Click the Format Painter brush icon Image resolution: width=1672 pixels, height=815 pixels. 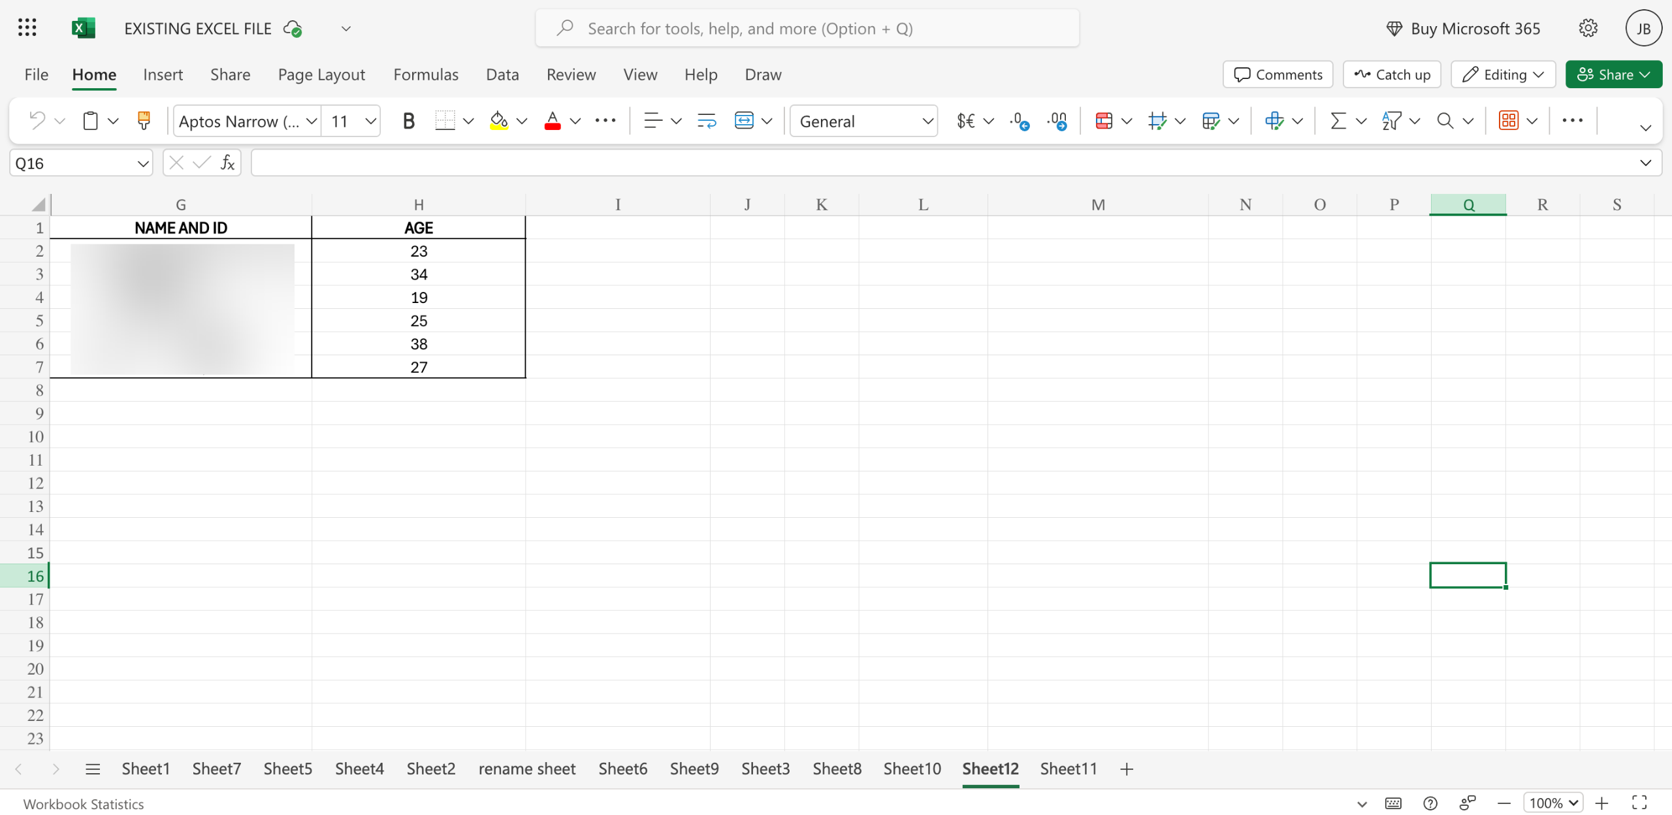tap(144, 120)
